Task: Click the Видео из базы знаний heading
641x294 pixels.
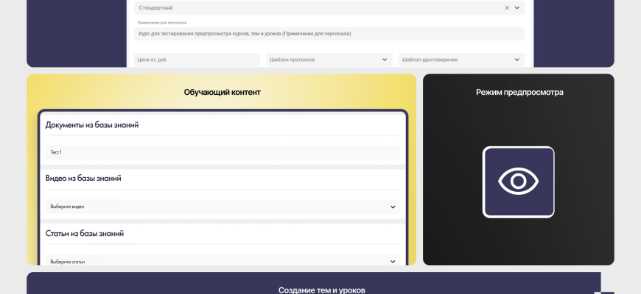Action: (83, 179)
